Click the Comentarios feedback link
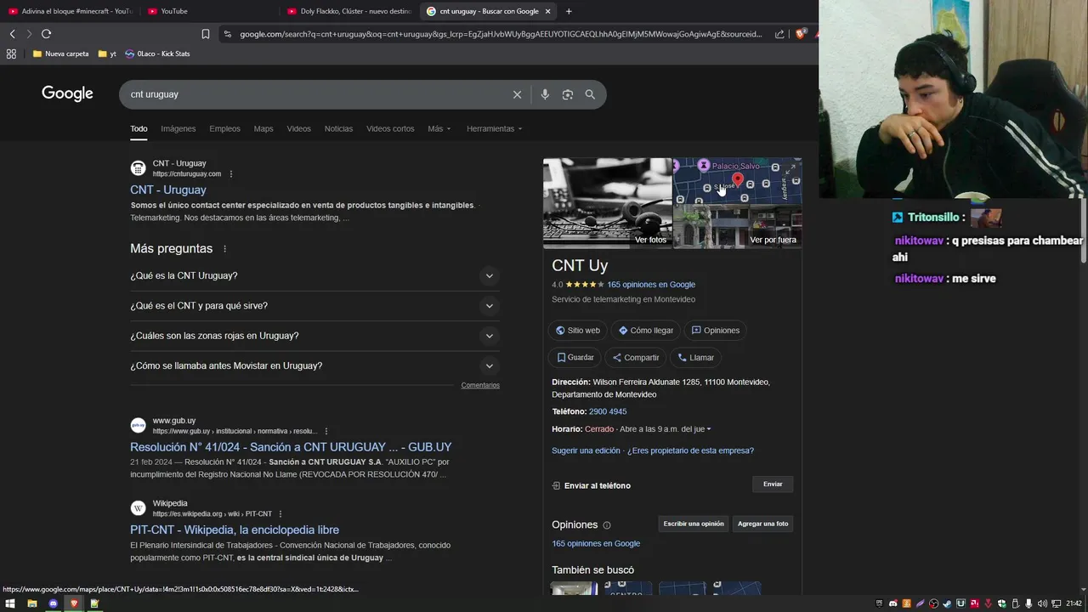This screenshot has height=612, width=1088. point(480,385)
